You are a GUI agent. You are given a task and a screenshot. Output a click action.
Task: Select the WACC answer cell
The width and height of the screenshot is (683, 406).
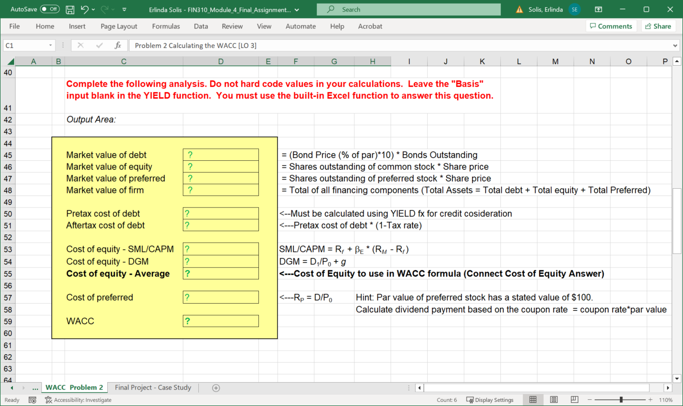point(221,321)
